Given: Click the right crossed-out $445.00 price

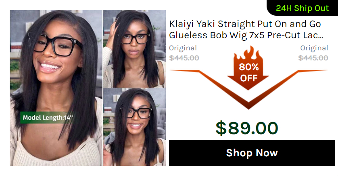Looking at the screenshot, I should 313,58.
